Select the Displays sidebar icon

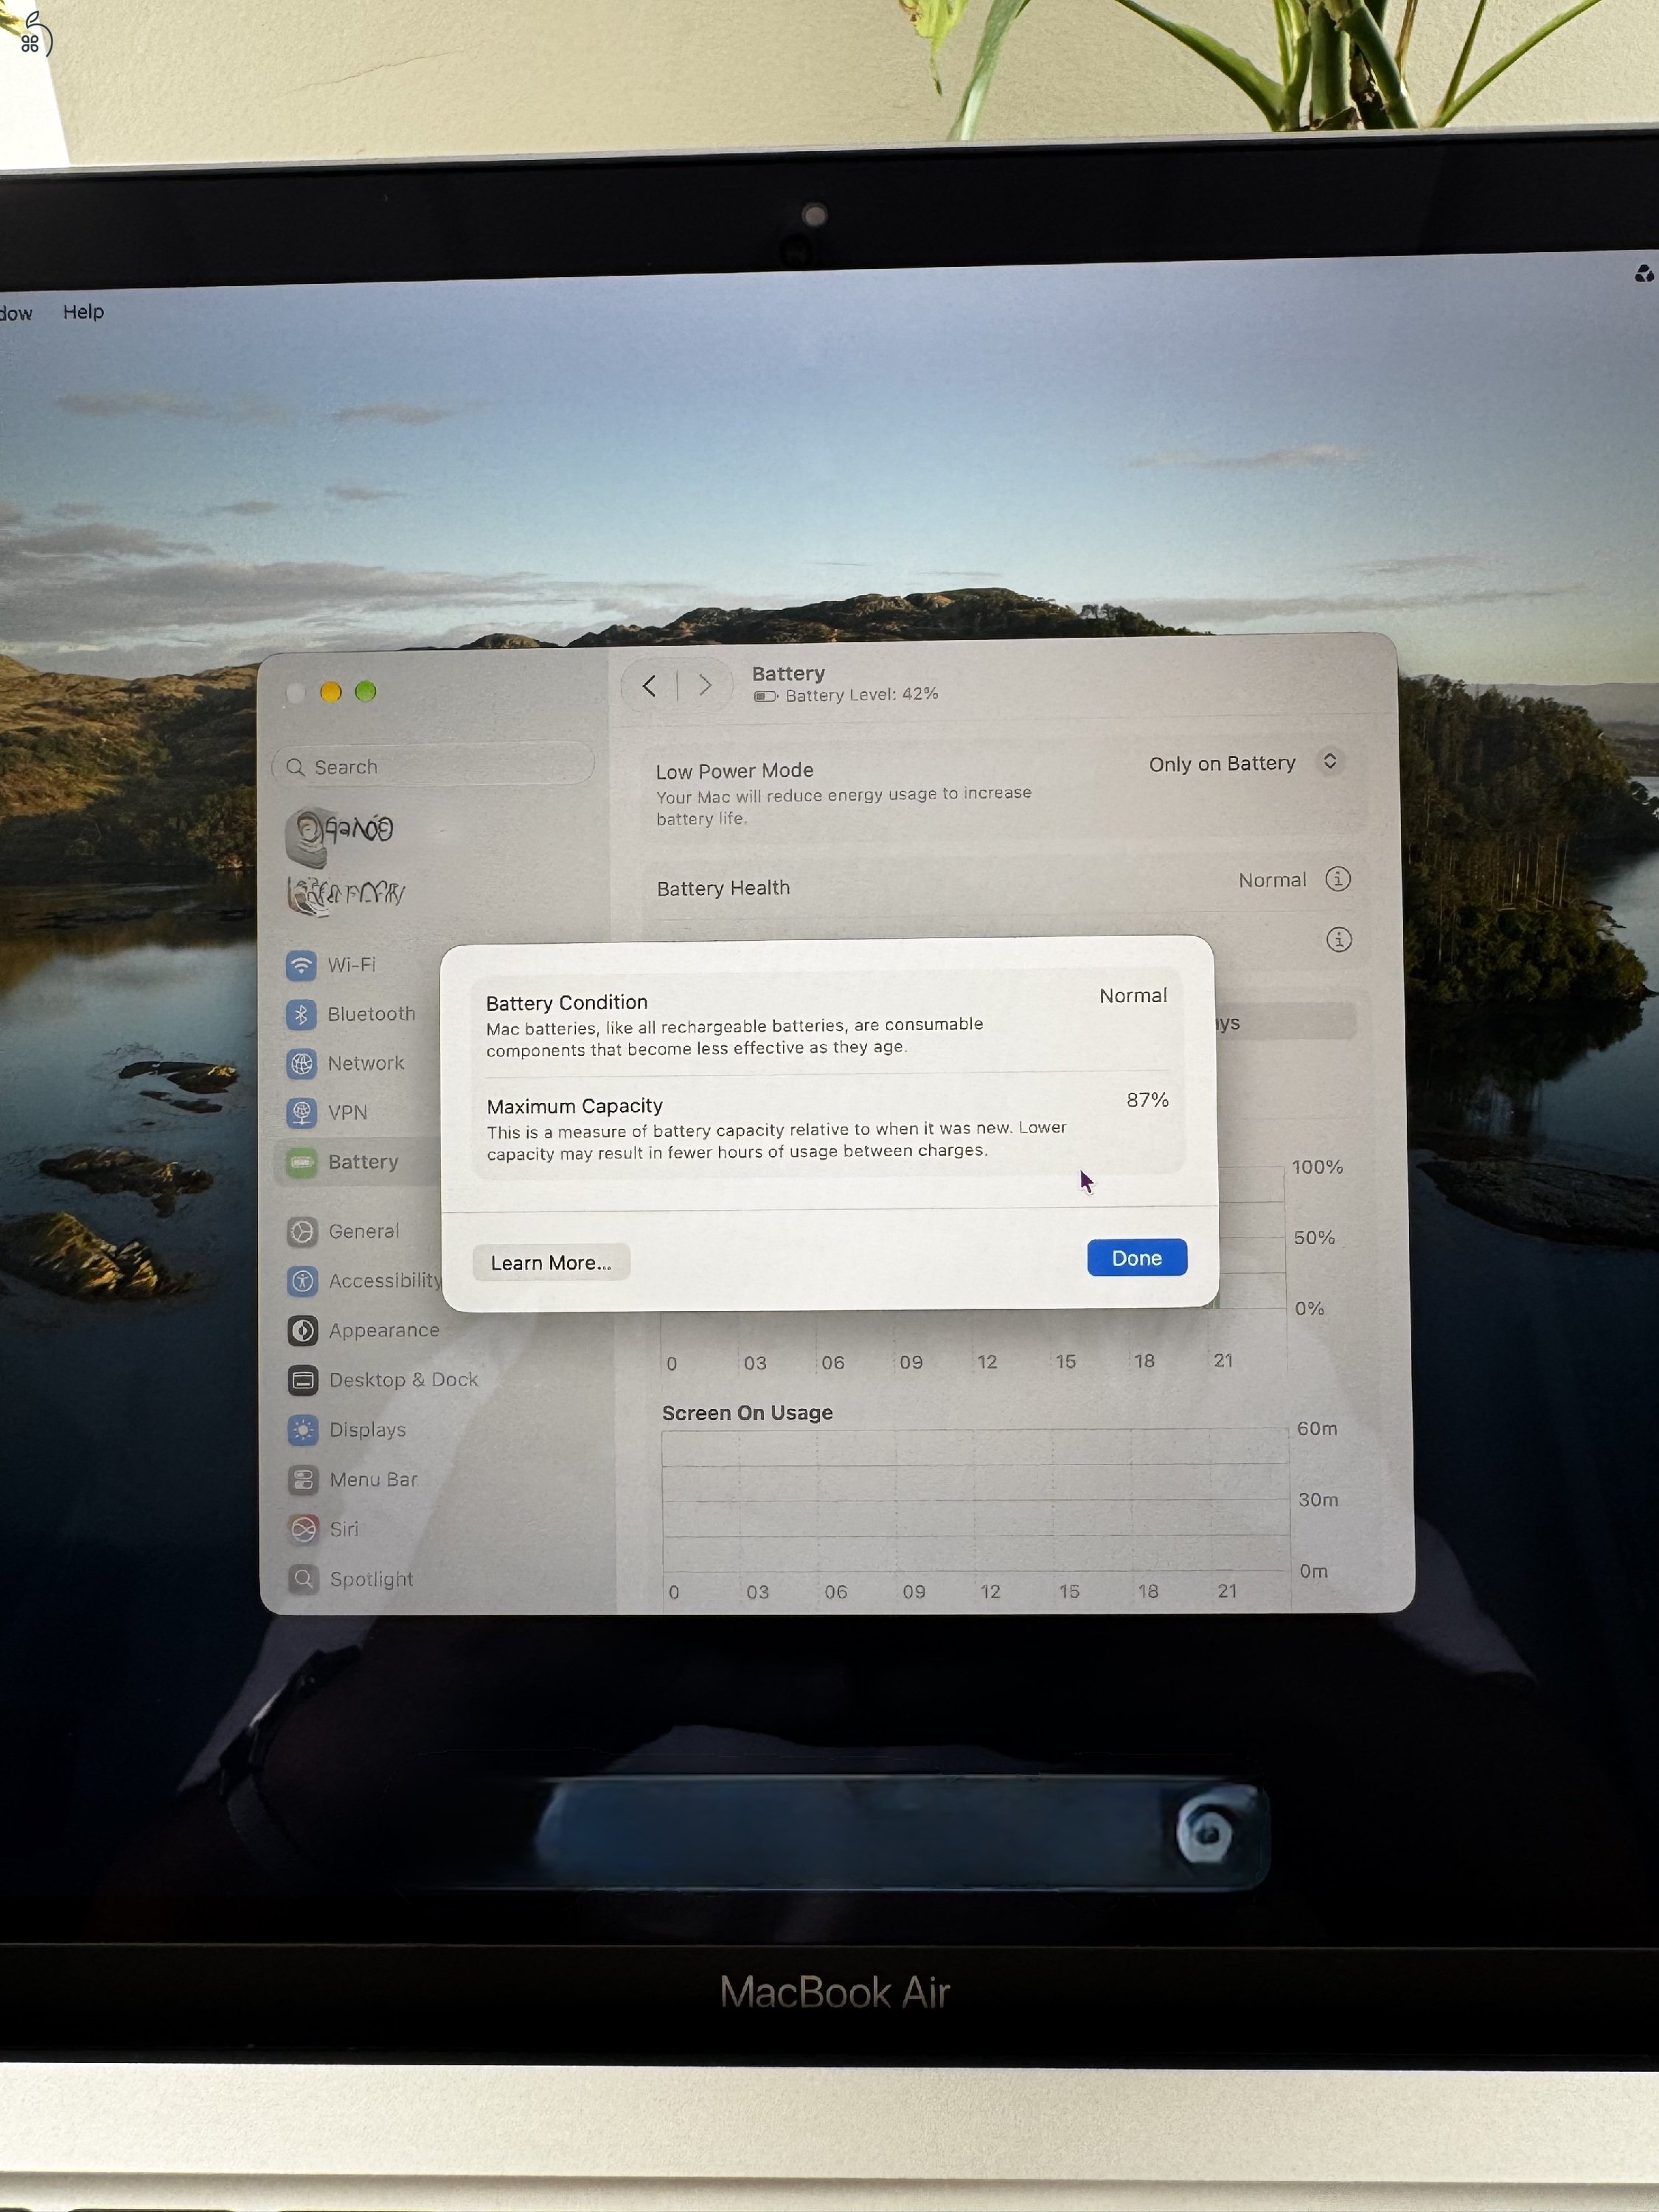click(303, 1430)
